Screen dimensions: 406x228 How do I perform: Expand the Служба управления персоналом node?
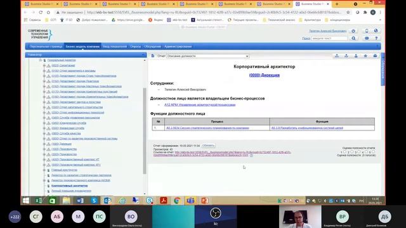click(x=44, y=118)
